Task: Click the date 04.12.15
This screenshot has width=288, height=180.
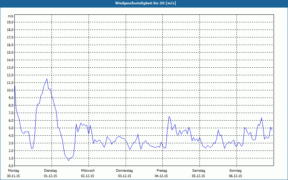Action: pyautogui.click(x=161, y=176)
